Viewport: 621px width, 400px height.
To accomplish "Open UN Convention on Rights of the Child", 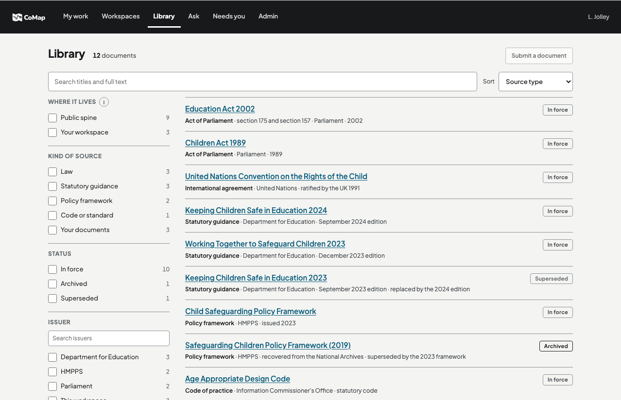I will (276, 177).
